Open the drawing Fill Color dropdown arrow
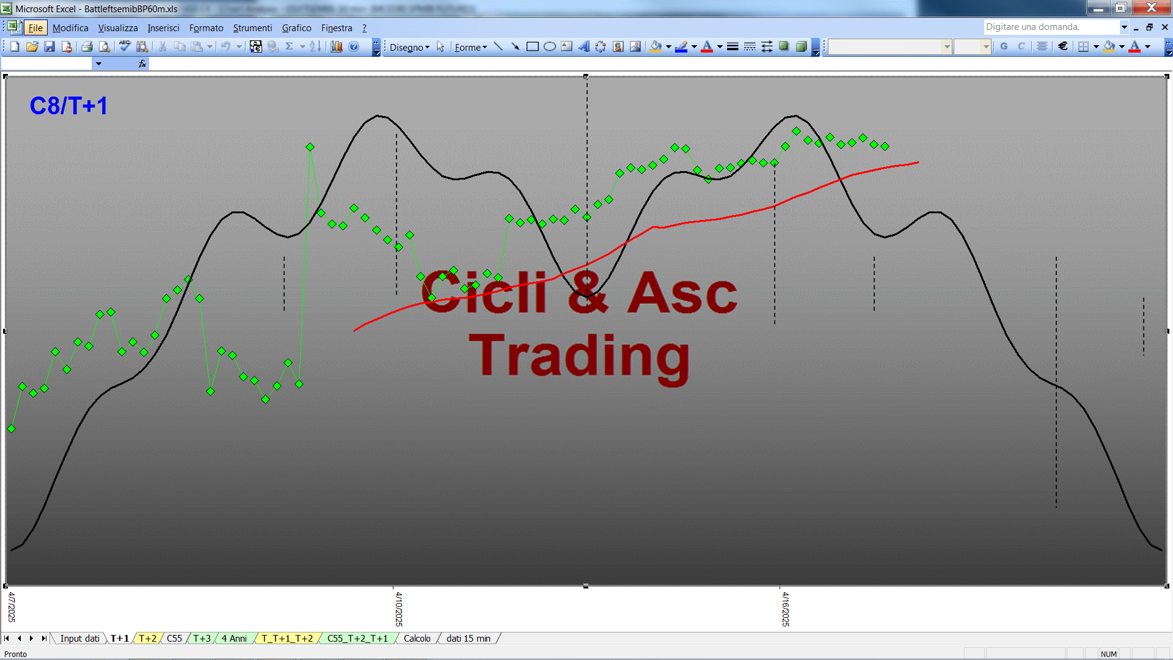This screenshot has width=1173, height=660. point(668,46)
